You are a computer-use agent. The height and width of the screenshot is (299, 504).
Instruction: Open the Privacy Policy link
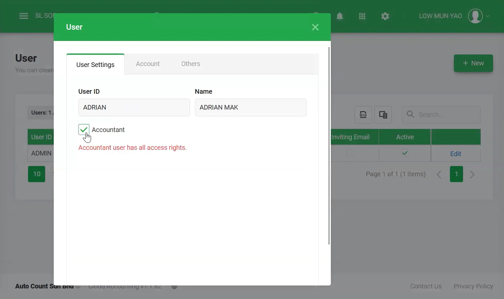coord(473,286)
